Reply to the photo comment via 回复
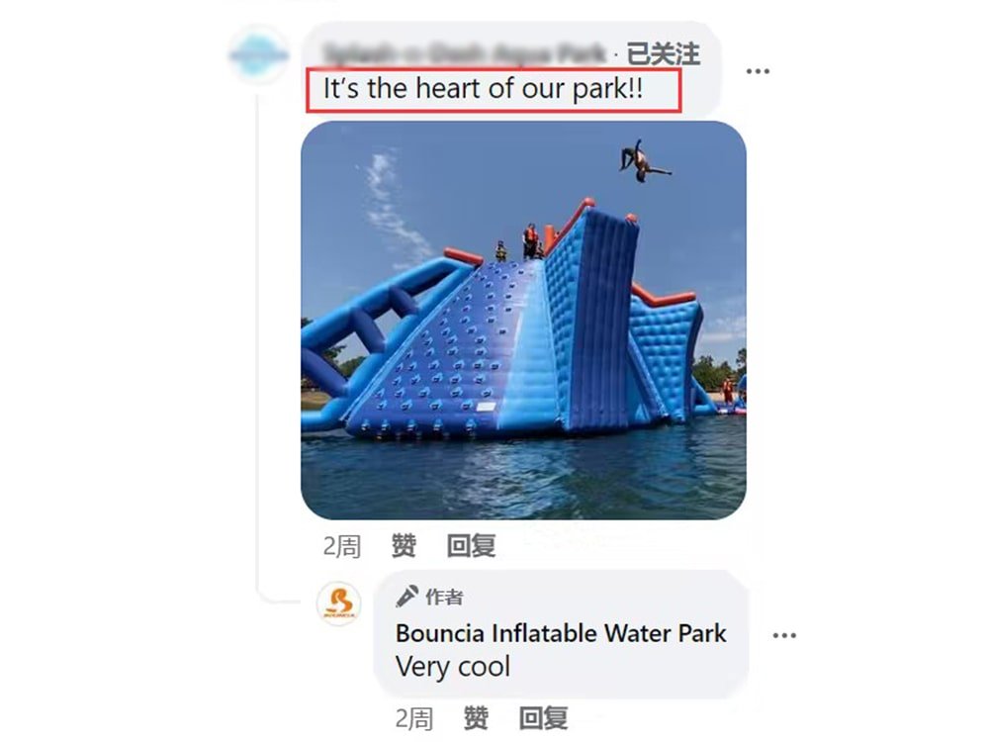Image resolution: width=989 pixels, height=742 pixels. click(x=471, y=546)
